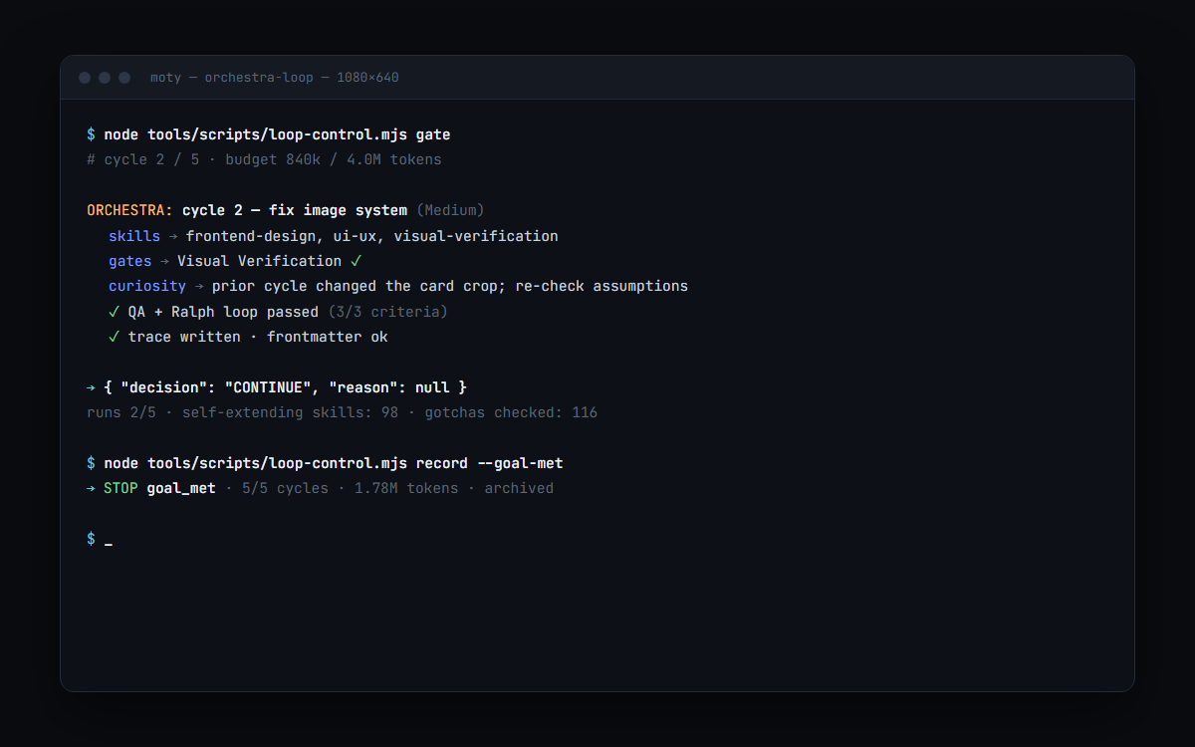1195x747 pixels.
Task: Click the first window control dot
Action: pos(85,78)
